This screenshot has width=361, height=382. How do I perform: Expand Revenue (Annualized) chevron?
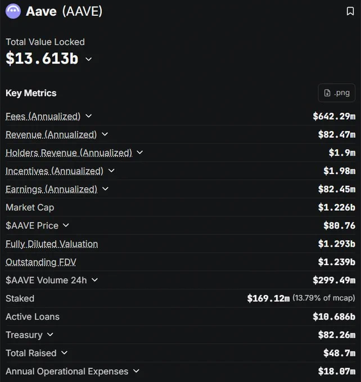[x=105, y=134]
